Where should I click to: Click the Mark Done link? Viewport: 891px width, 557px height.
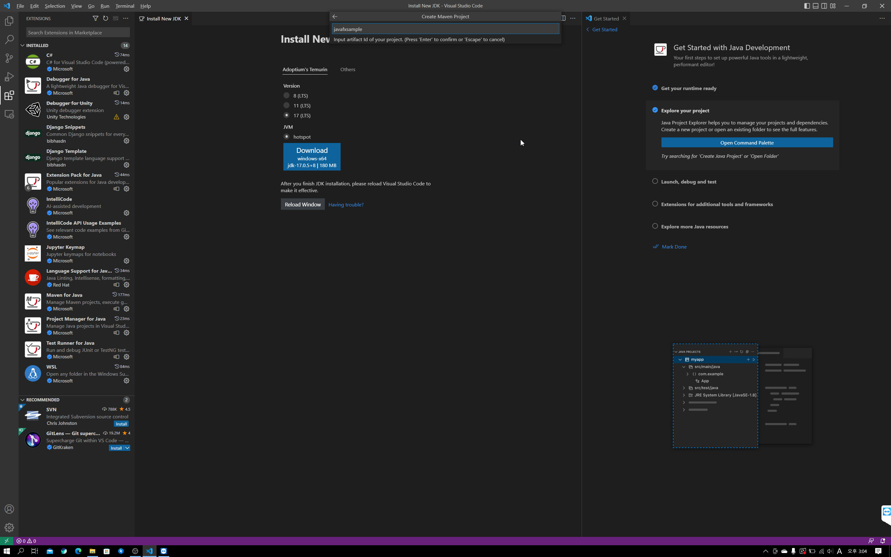coord(674,247)
